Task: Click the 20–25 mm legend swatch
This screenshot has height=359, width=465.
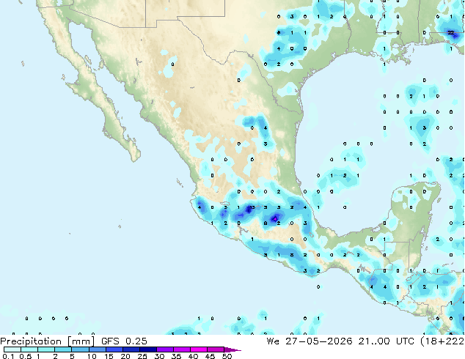Action: (131, 349)
